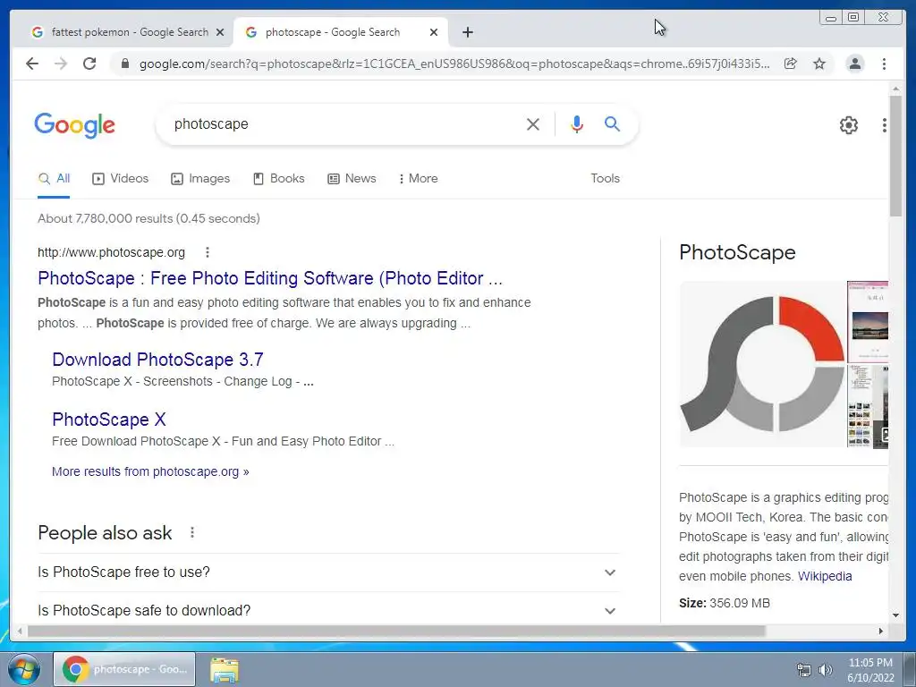
Task: Switch to Books results
Action: click(279, 179)
